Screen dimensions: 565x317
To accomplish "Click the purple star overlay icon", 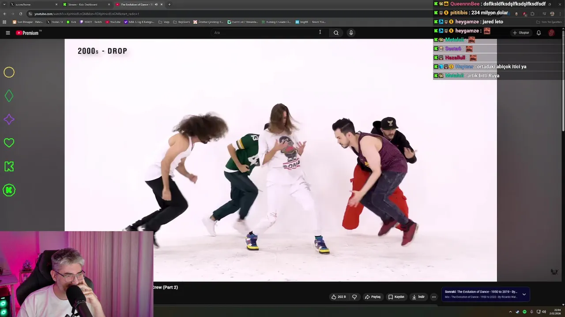I will pos(9,119).
